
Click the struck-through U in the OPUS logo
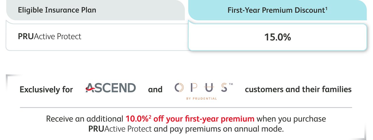[x=209, y=88]
